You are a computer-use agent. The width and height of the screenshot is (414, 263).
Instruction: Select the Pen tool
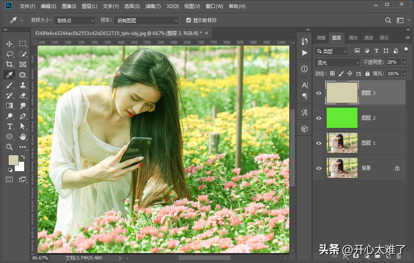click(23, 116)
